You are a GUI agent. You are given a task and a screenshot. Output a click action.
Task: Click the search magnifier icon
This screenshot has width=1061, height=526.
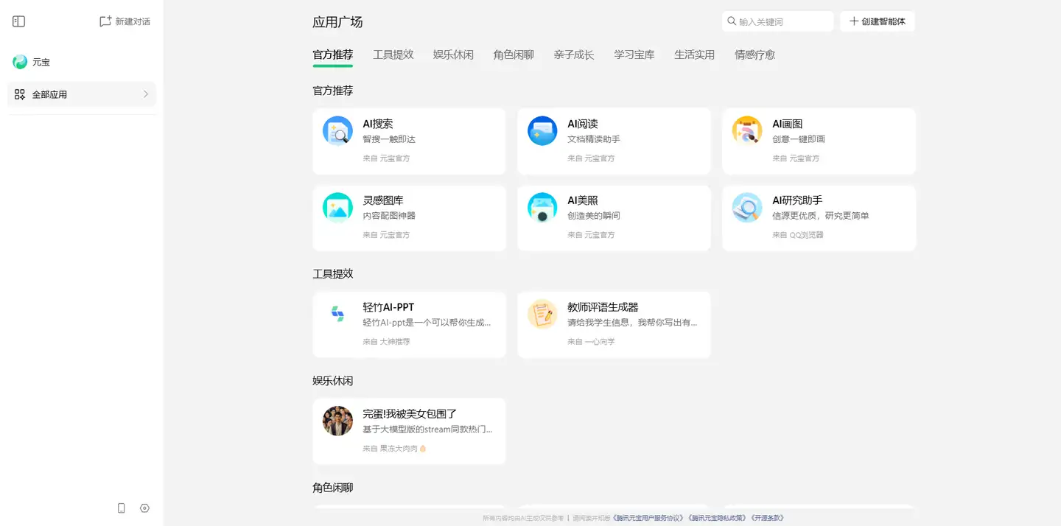click(732, 21)
